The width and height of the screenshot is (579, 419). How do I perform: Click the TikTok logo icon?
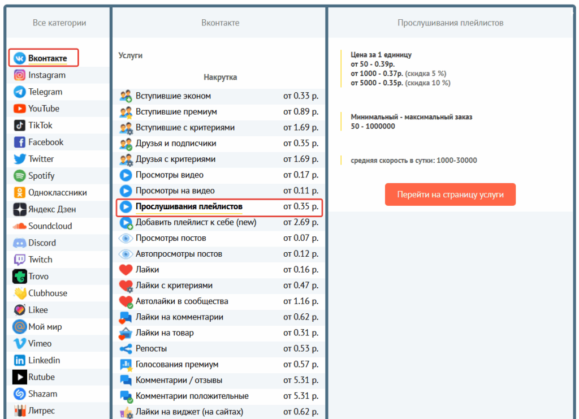tap(20, 126)
